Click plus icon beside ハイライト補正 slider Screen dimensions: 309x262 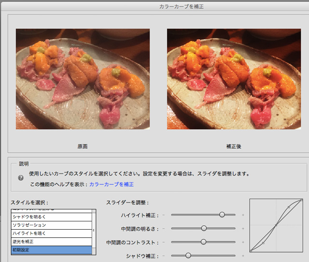tap(243, 215)
